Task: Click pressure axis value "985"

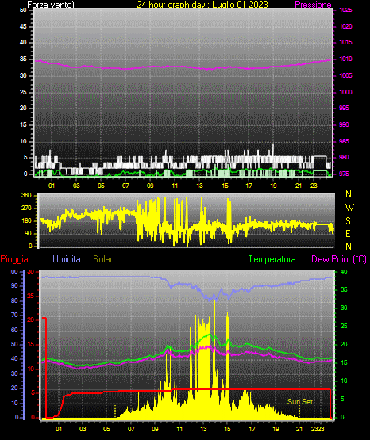Action: 344,141
